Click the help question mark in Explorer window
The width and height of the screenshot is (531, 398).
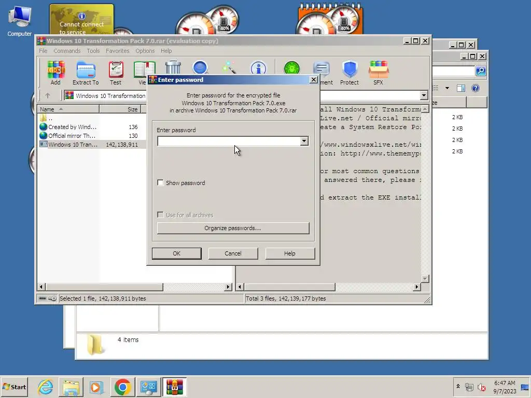pos(476,88)
